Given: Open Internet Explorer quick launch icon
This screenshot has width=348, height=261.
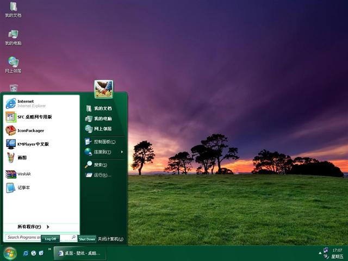Looking at the screenshot, I should pos(25,253).
